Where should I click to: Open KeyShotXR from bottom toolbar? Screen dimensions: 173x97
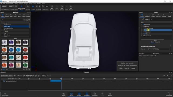95,94
